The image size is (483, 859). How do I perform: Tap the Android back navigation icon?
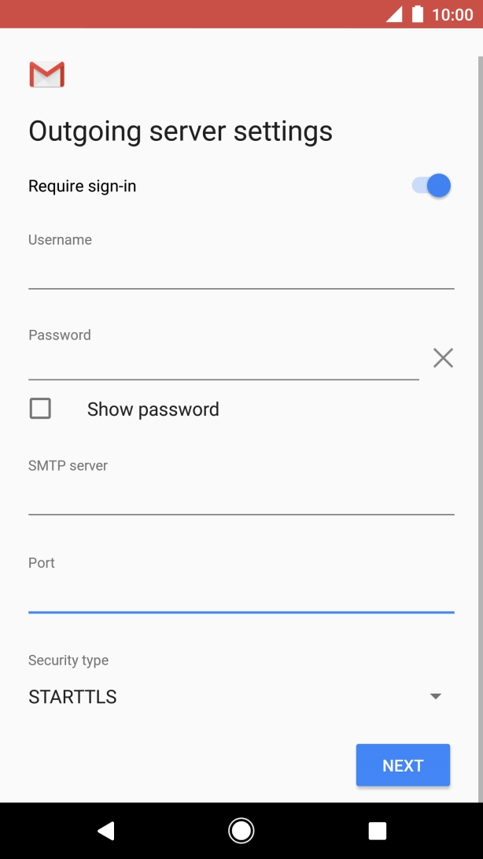(x=105, y=830)
